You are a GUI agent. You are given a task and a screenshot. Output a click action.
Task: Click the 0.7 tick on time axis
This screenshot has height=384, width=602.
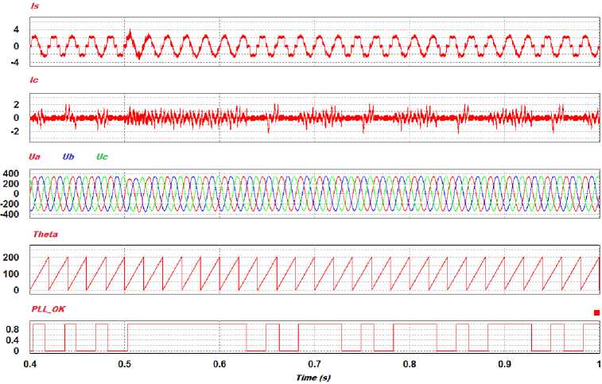[314, 364]
